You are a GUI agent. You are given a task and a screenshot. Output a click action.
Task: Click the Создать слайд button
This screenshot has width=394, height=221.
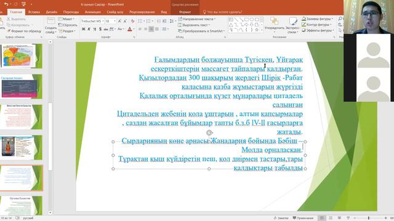click(x=50, y=26)
